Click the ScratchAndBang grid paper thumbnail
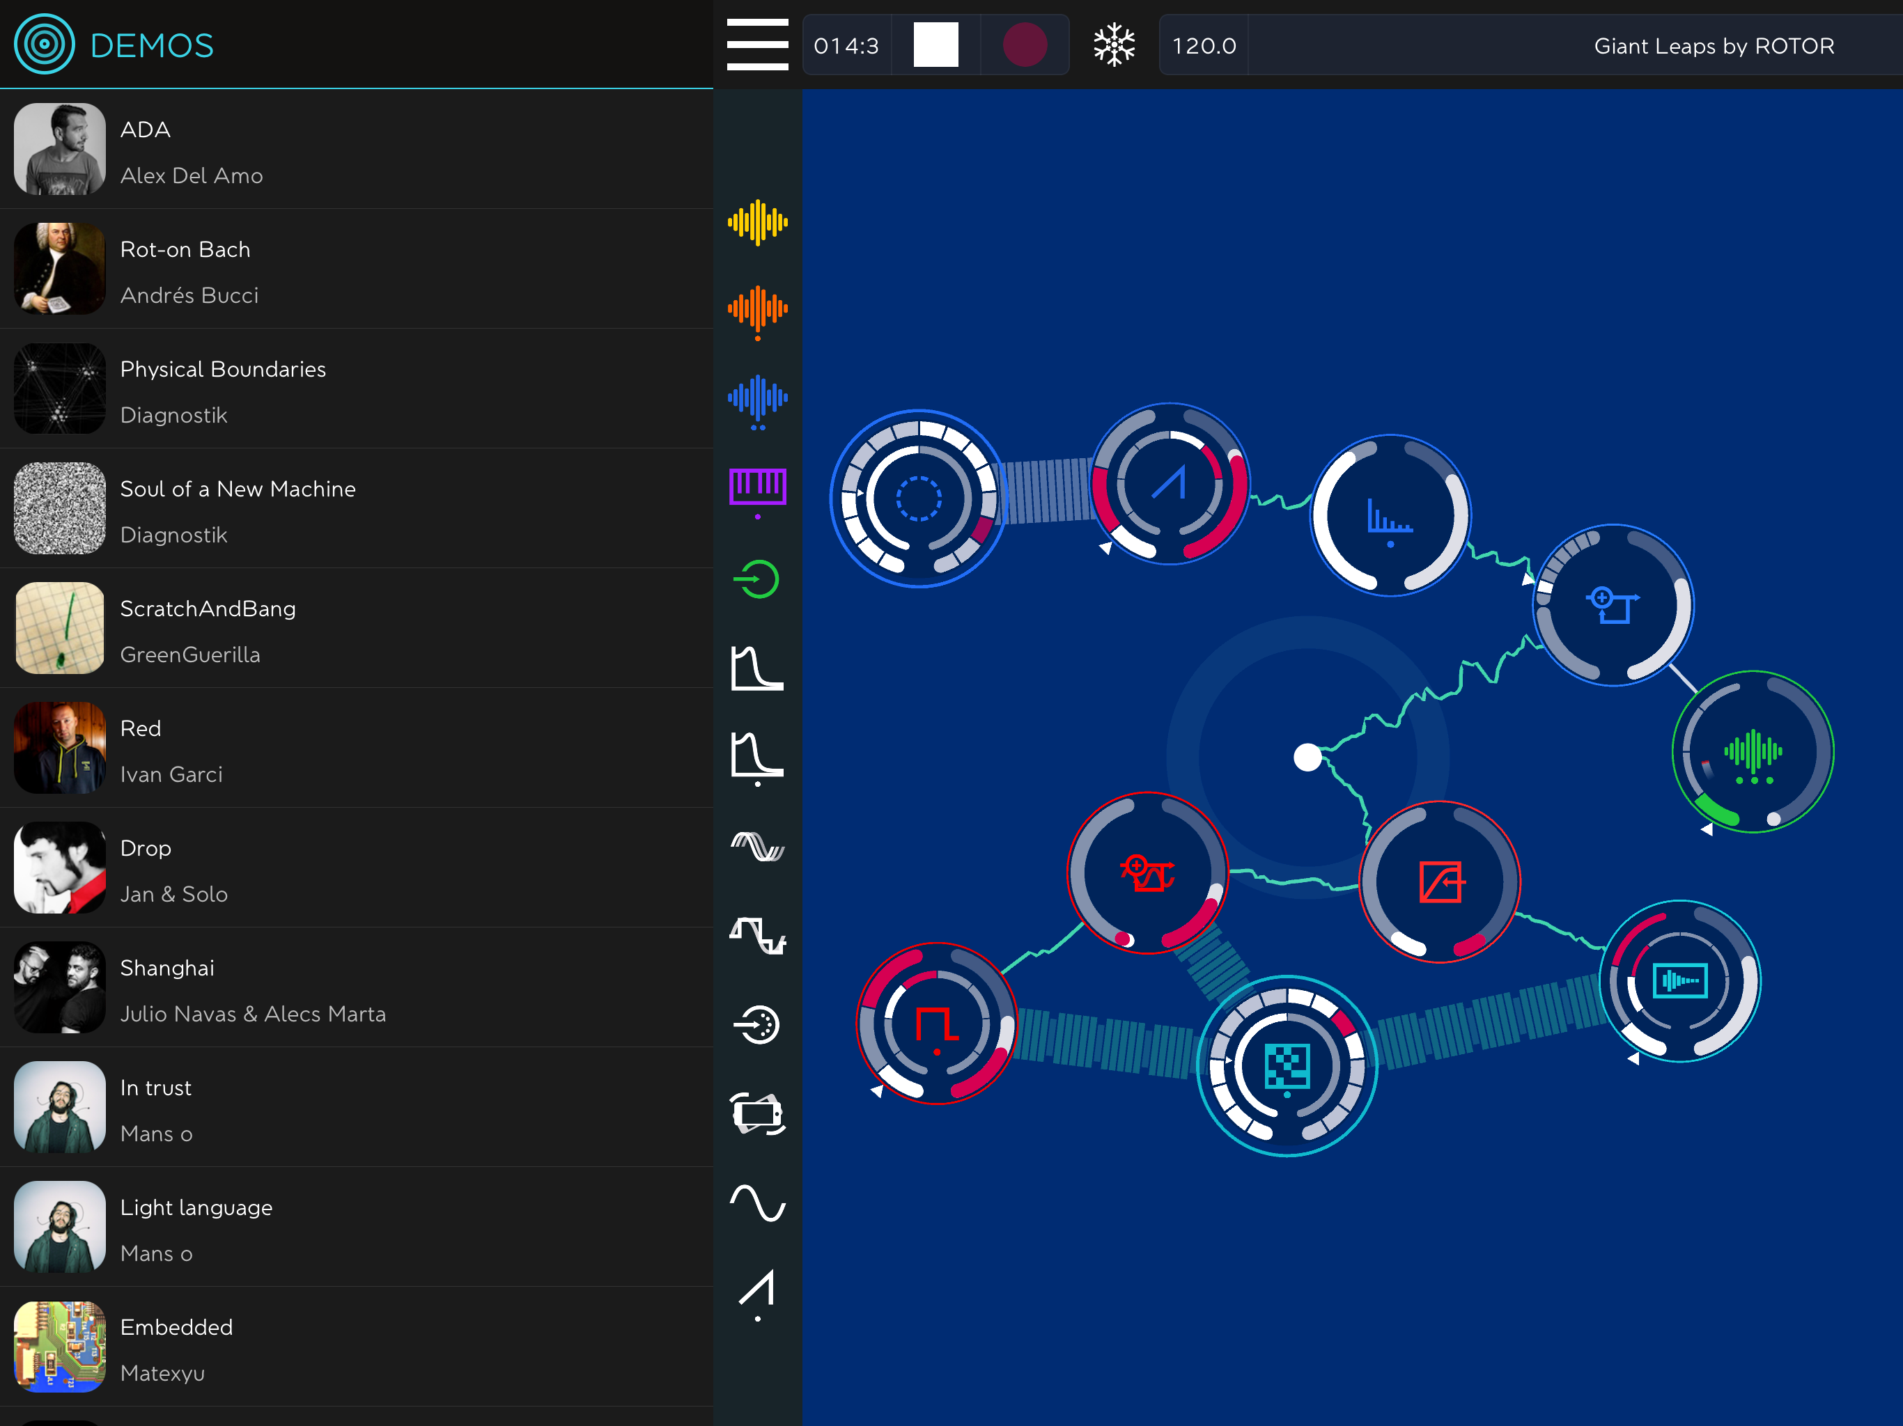The width and height of the screenshot is (1903, 1426). [59, 628]
